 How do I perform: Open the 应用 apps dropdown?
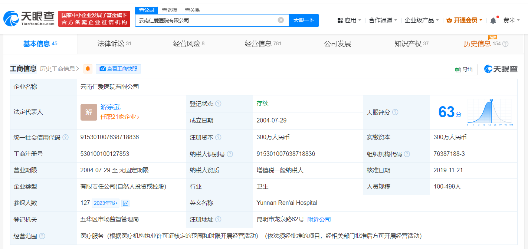click(349, 20)
